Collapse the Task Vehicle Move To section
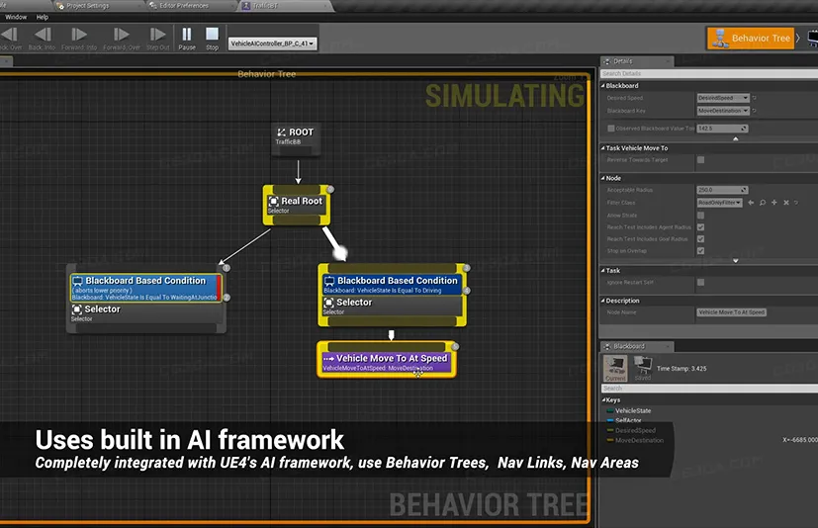Screen dimensions: 818x528 point(602,148)
